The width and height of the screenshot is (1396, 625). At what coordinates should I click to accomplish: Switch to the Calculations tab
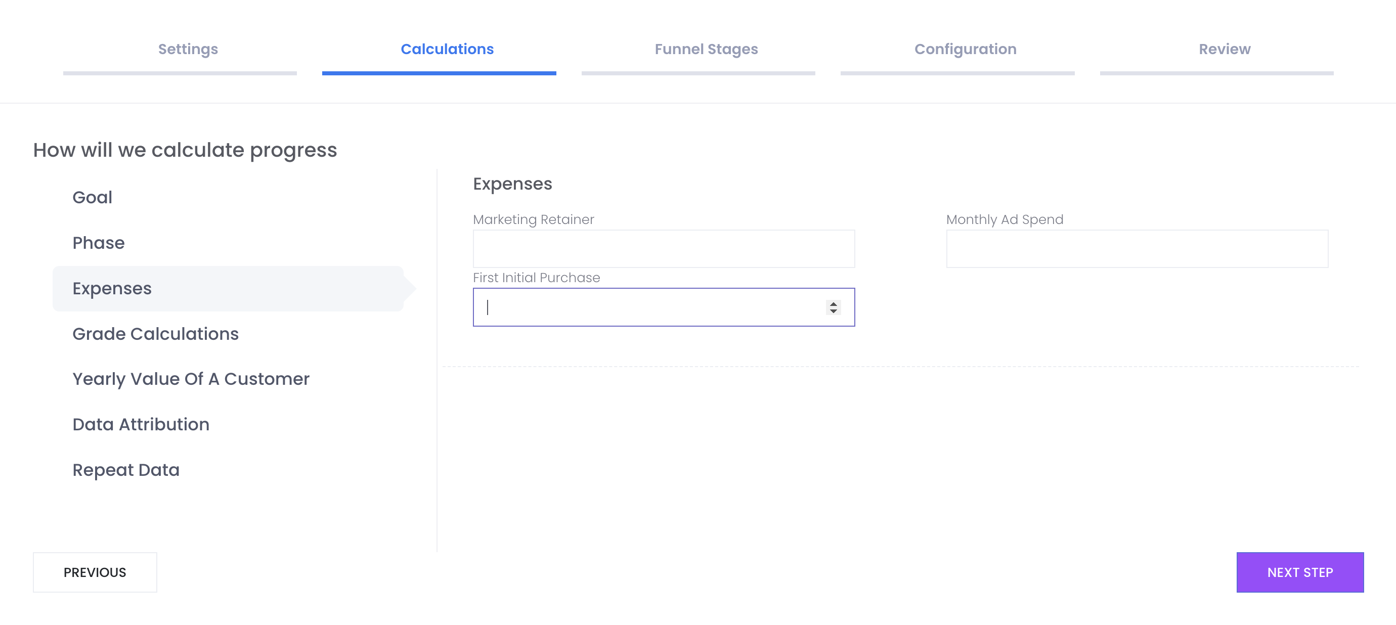pyautogui.click(x=447, y=49)
